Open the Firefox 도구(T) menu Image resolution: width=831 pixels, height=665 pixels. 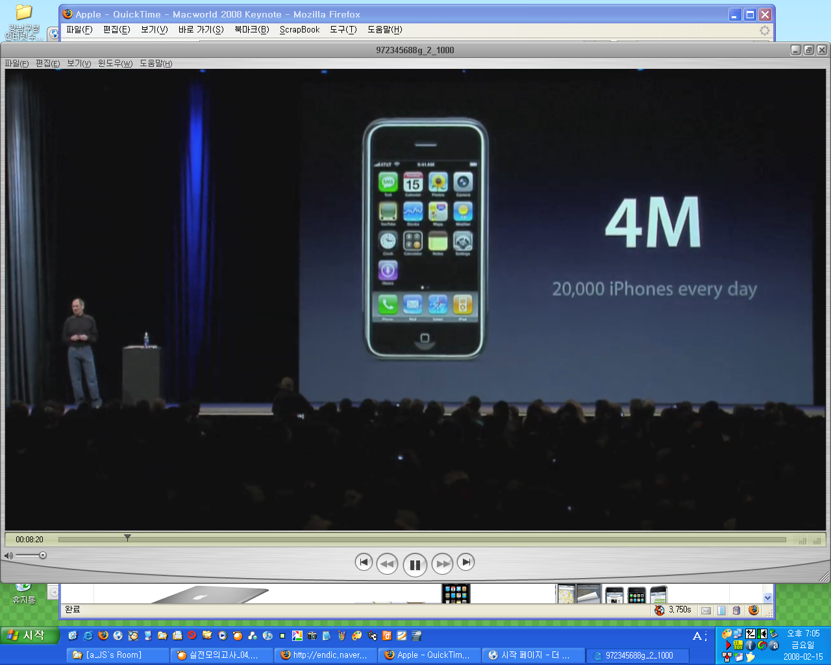(343, 29)
